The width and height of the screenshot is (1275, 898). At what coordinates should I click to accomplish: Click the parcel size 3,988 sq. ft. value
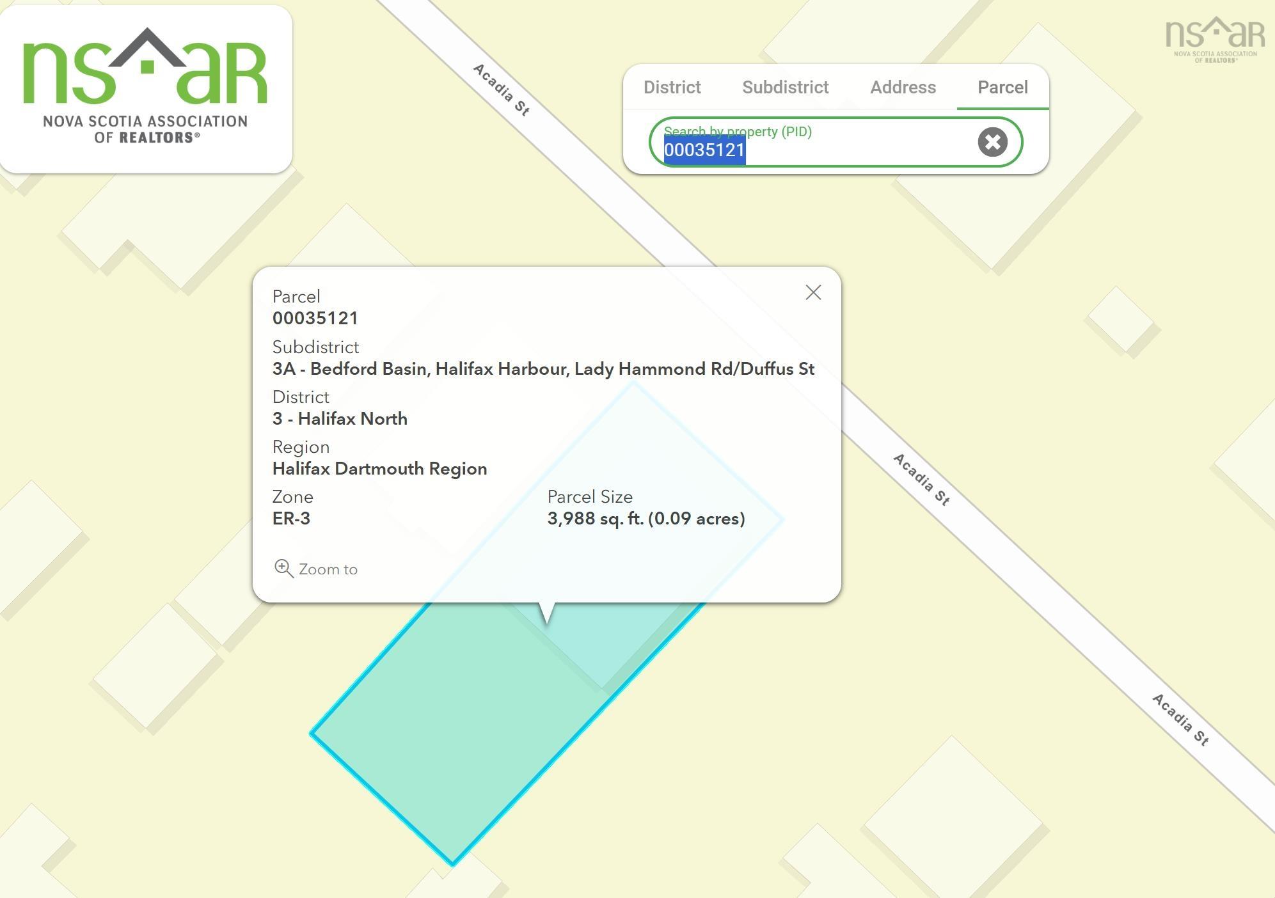[x=646, y=519]
